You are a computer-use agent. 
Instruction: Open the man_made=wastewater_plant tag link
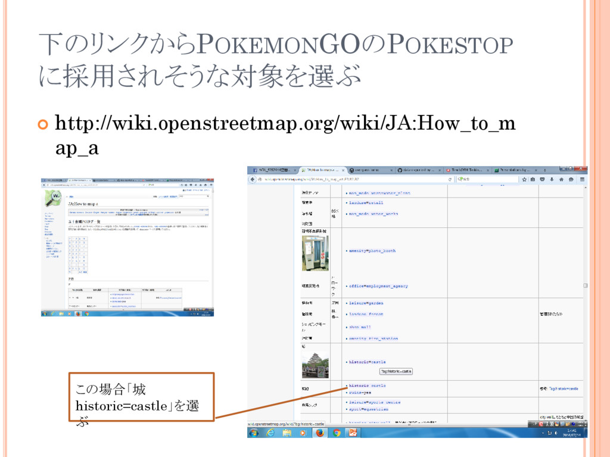pyautogui.click(x=379, y=193)
